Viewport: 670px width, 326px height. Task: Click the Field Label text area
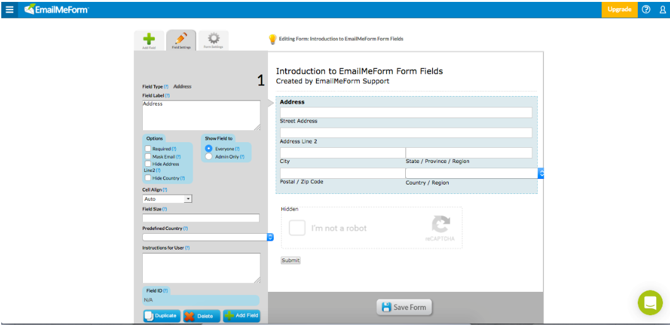coord(201,116)
